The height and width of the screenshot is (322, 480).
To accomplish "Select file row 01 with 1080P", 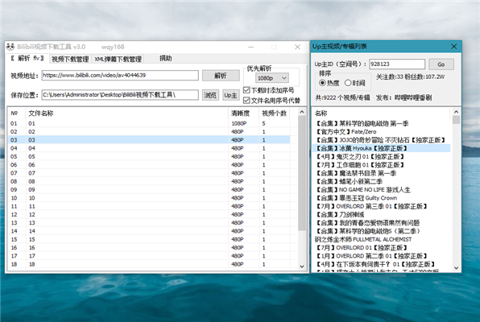I will [149, 123].
